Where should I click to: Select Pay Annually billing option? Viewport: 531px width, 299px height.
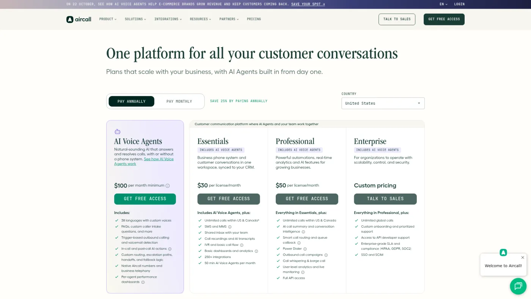click(132, 101)
